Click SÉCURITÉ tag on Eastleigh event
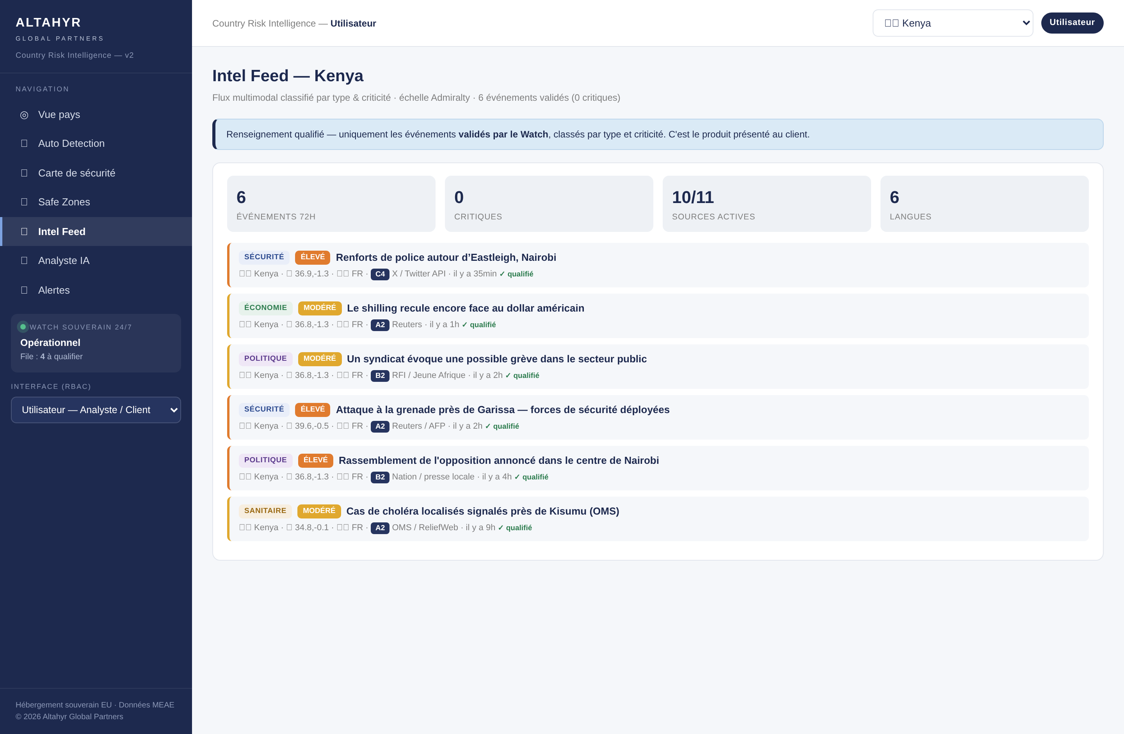This screenshot has height=734, width=1124. tap(264, 257)
